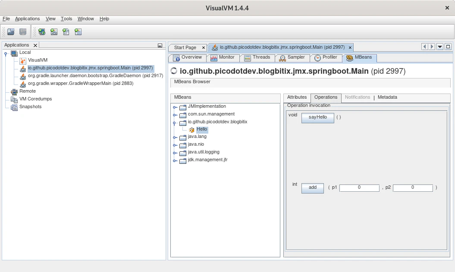
Task: Collapse the Local node in Applications tree
Action: [6, 53]
